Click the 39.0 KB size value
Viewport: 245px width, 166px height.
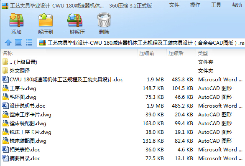pyautogui.click(x=155, y=115)
